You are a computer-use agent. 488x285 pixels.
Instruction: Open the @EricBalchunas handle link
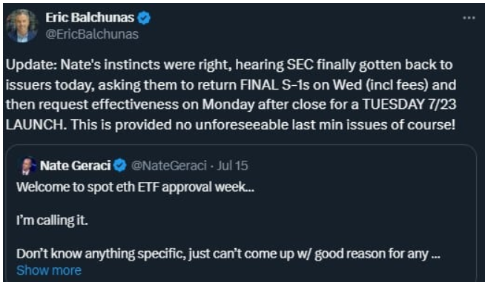point(92,34)
